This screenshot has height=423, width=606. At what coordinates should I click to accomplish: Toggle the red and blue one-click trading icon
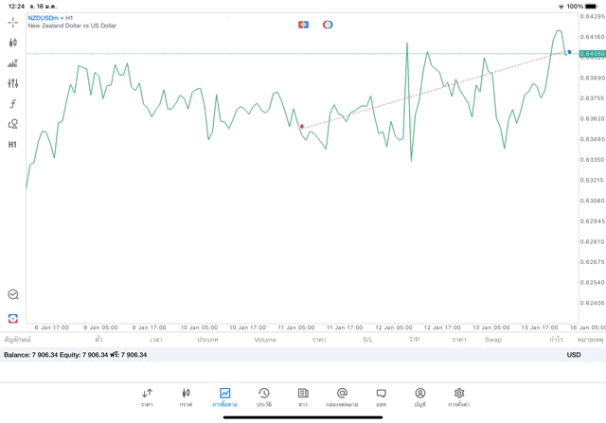(303, 25)
